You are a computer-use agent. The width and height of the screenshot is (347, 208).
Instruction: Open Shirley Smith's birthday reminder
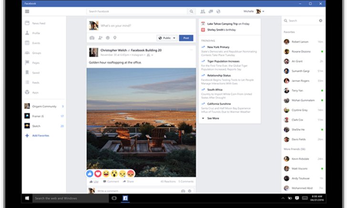(x=221, y=30)
